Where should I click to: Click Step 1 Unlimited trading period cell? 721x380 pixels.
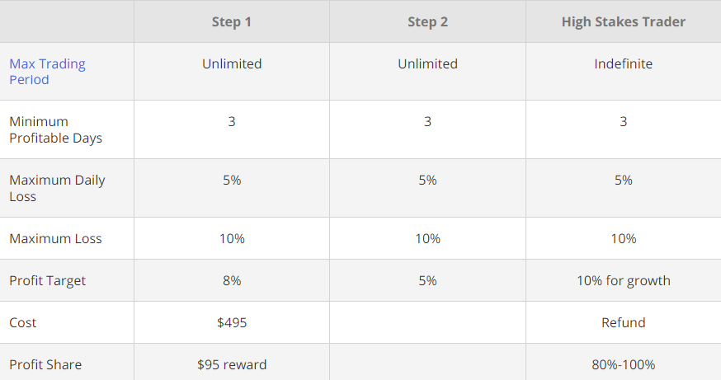pos(232,64)
